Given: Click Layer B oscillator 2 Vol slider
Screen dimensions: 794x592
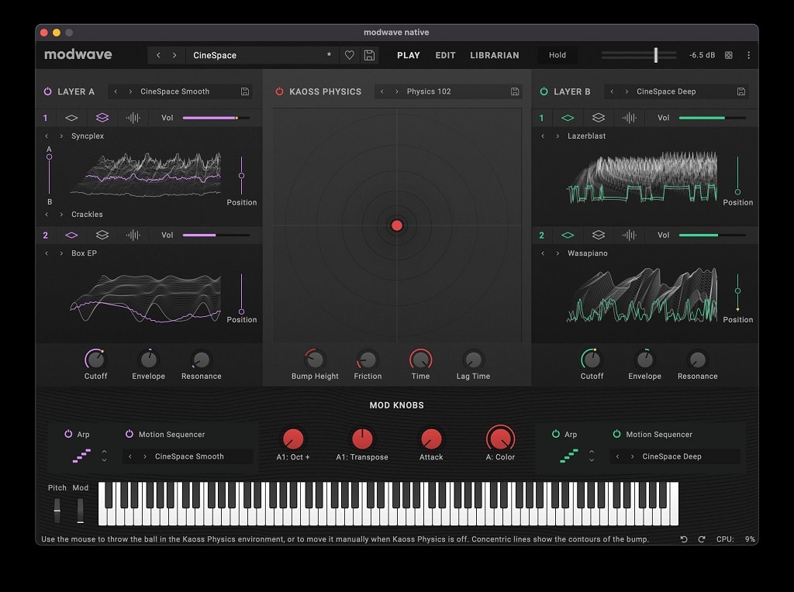Looking at the screenshot, I should [x=713, y=236].
